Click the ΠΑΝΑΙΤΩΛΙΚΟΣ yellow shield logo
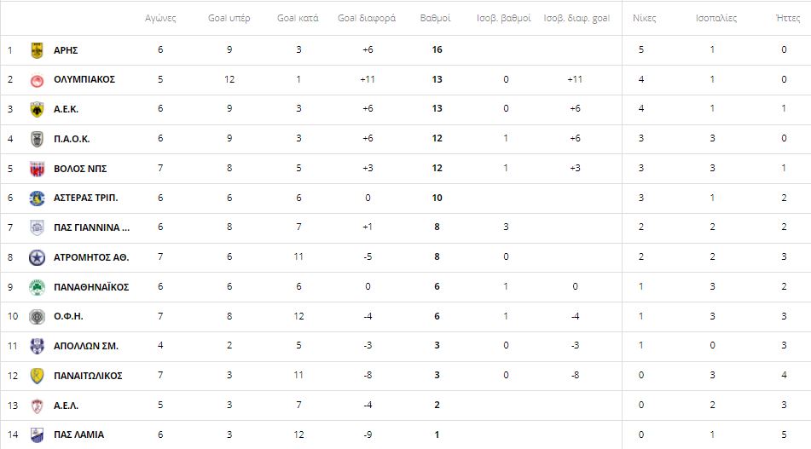 pyautogui.click(x=37, y=376)
